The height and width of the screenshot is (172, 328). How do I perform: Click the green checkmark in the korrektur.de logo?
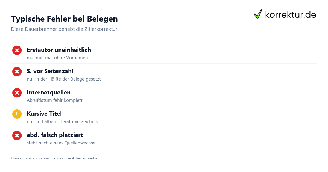coord(258,14)
